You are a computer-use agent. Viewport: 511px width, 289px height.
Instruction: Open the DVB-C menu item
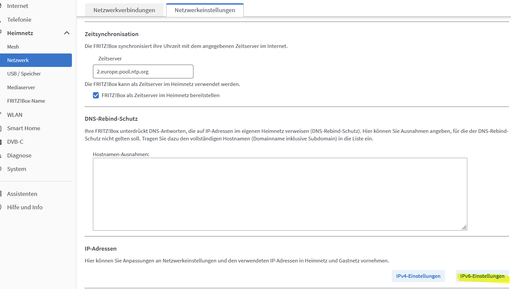[x=15, y=142]
